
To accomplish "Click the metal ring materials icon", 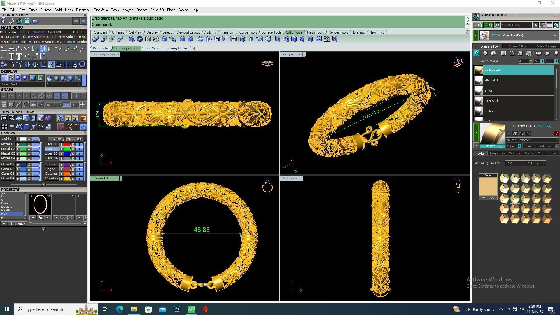I will click(476, 53).
